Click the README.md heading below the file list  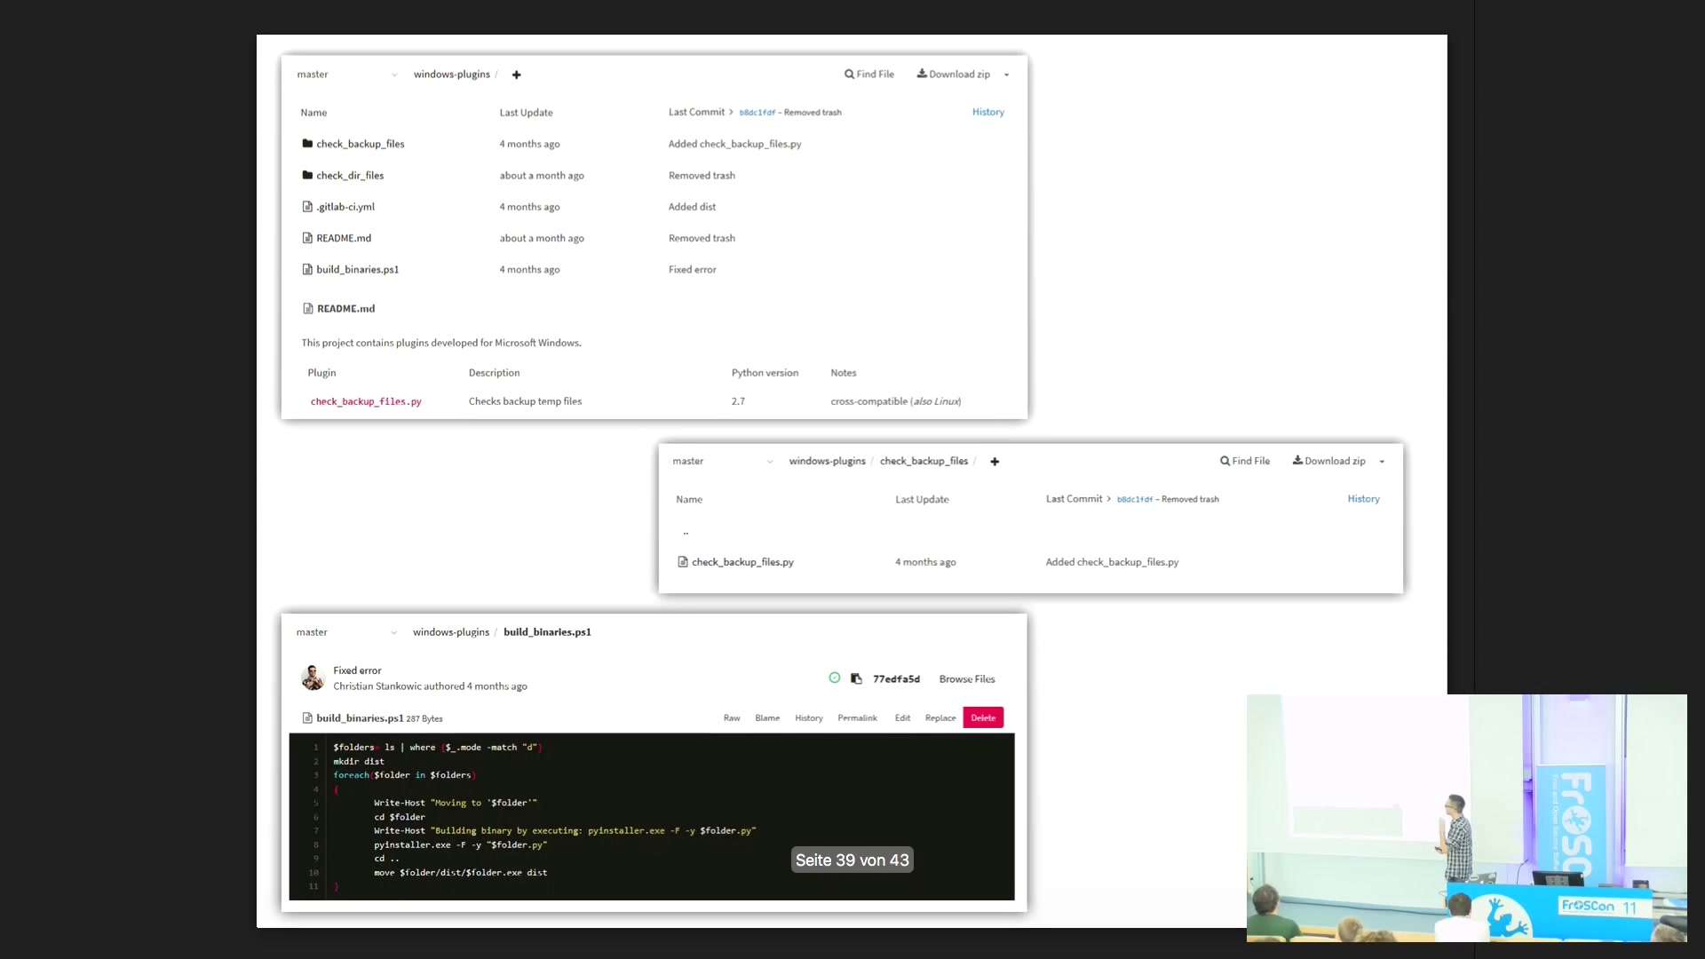[345, 309]
